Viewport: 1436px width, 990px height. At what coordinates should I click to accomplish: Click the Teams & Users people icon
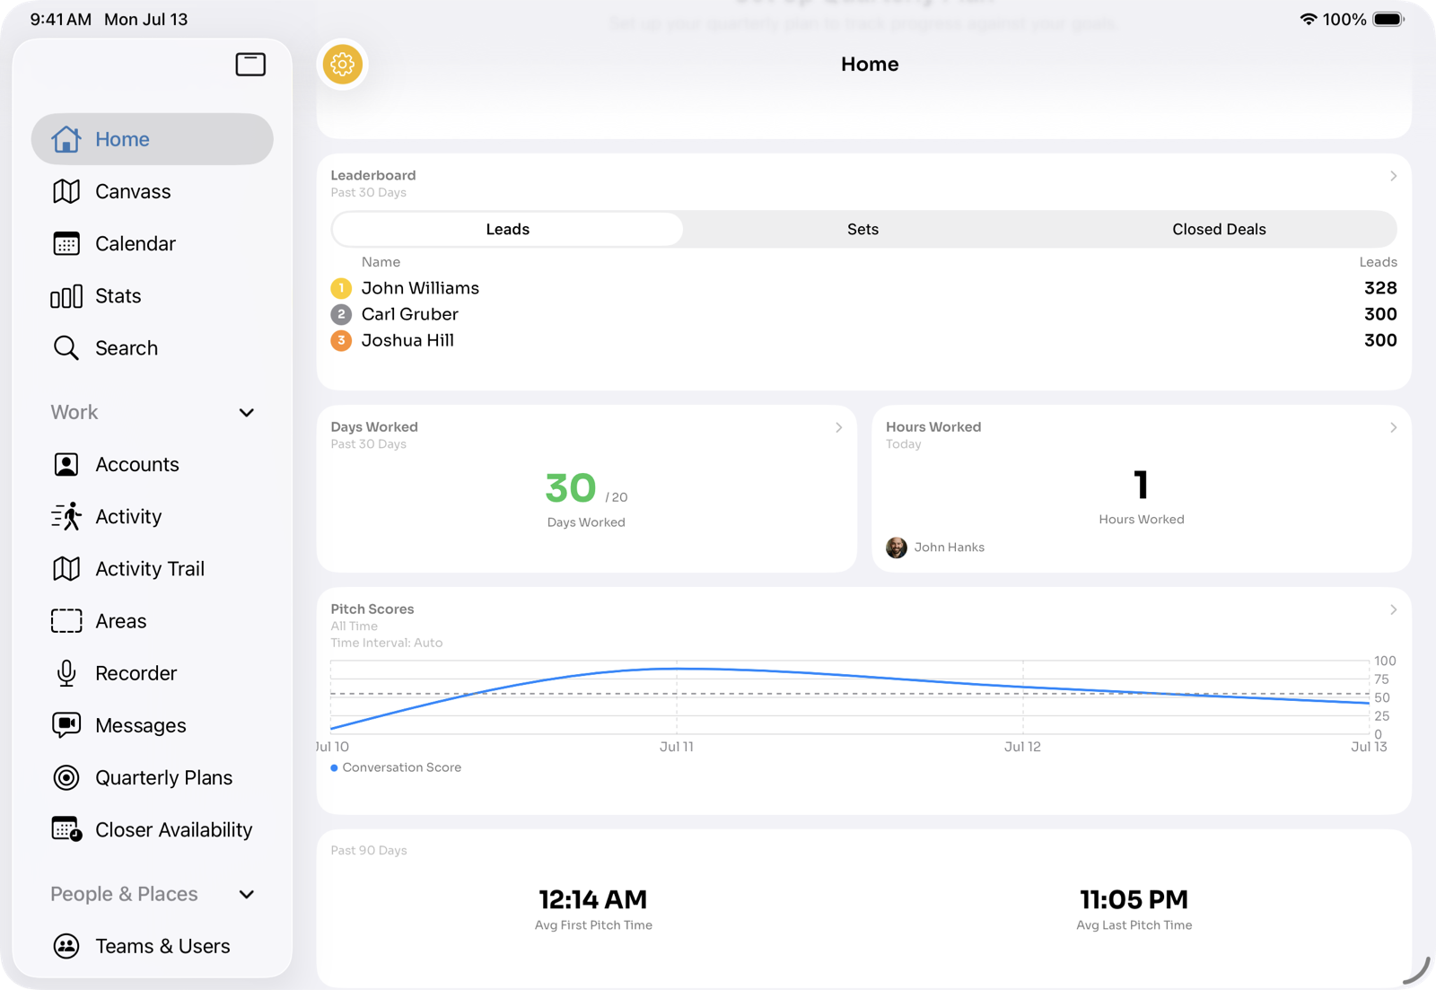[x=66, y=946]
